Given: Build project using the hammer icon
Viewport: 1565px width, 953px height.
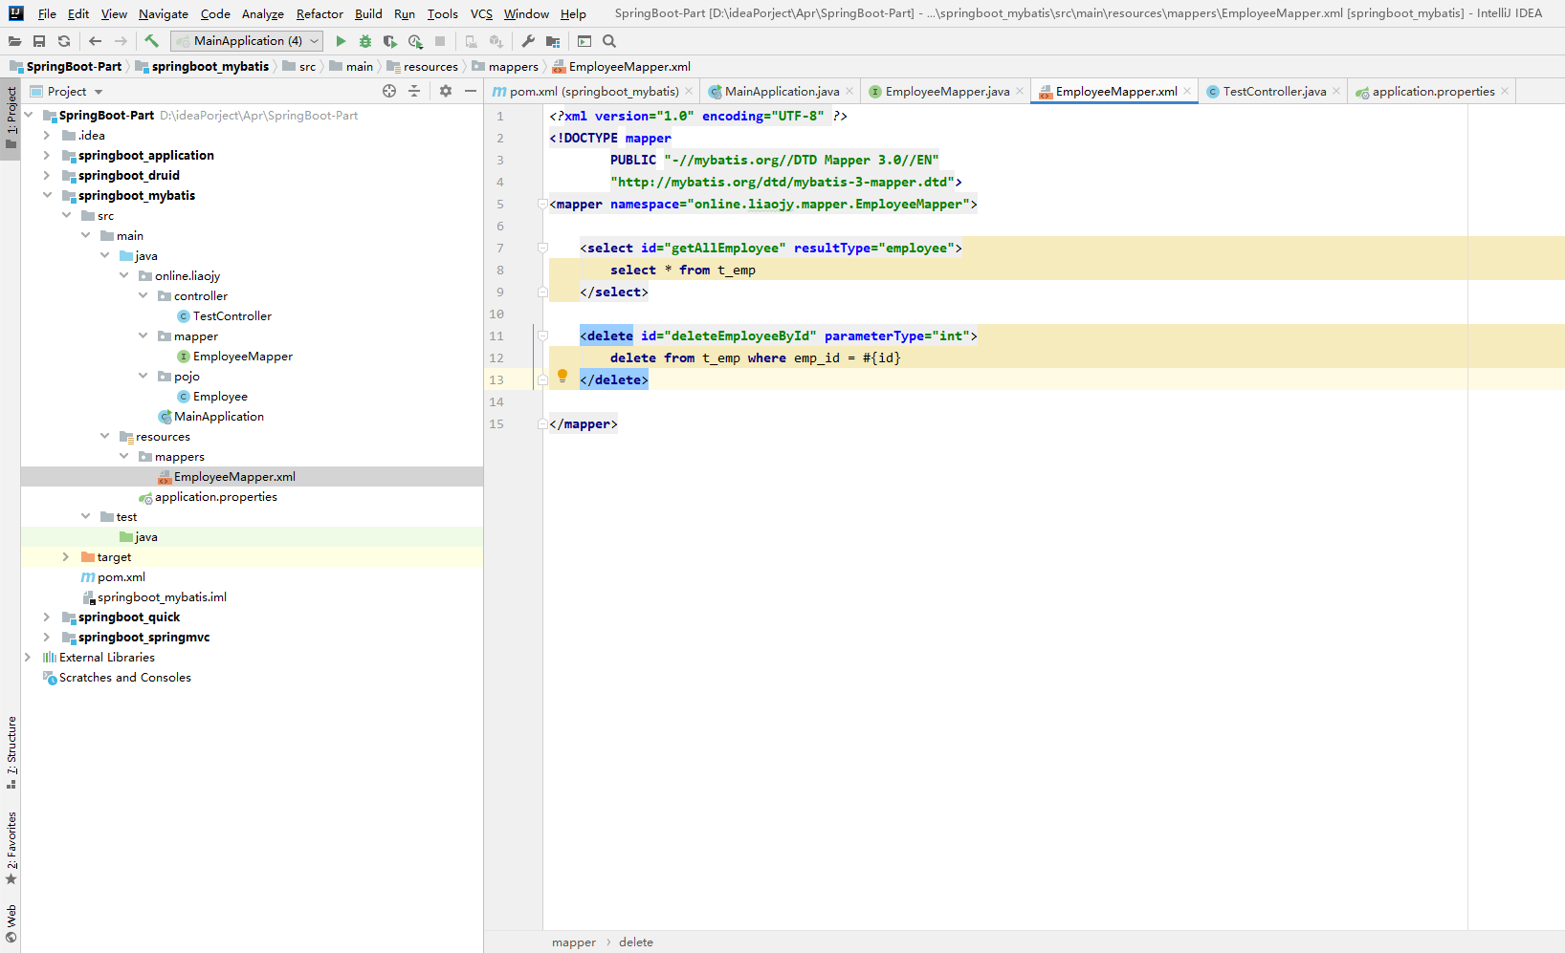Looking at the screenshot, I should click(151, 41).
